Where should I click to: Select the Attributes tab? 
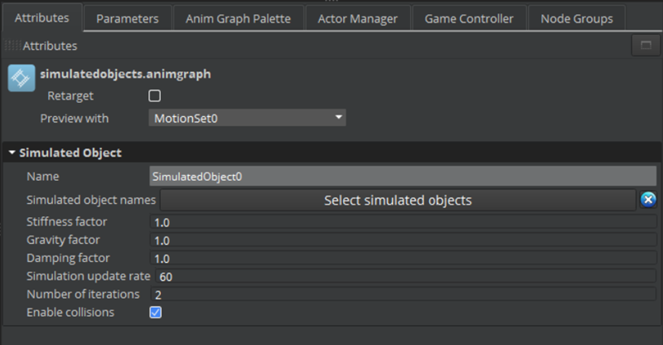pos(42,18)
